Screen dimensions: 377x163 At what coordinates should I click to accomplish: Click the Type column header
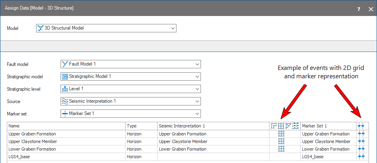point(132,126)
